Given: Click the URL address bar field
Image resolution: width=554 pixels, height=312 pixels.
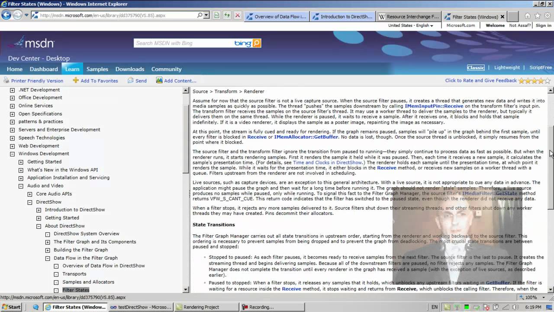Looking at the screenshot, I should (x=117, y=15).
